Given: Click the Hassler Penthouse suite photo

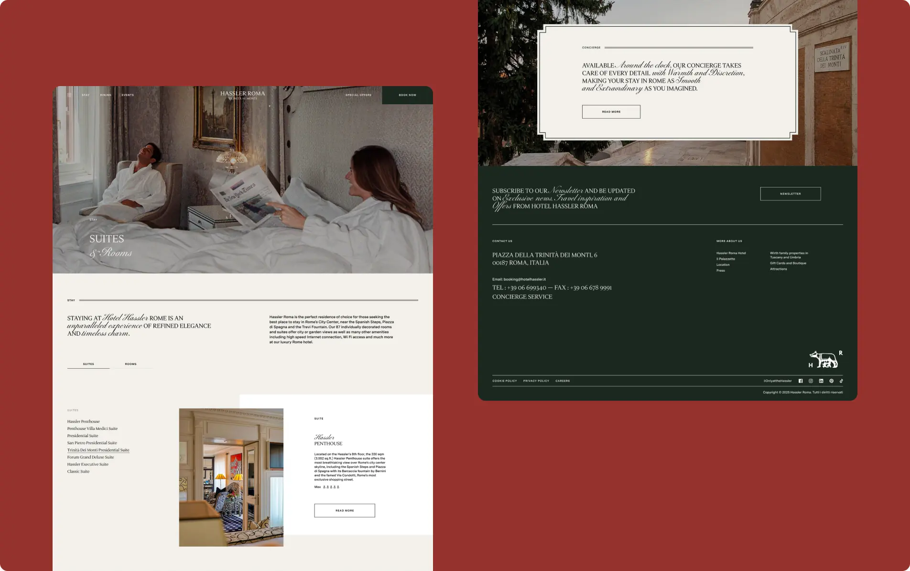Looking at the screenshot, I should (231, 477).
